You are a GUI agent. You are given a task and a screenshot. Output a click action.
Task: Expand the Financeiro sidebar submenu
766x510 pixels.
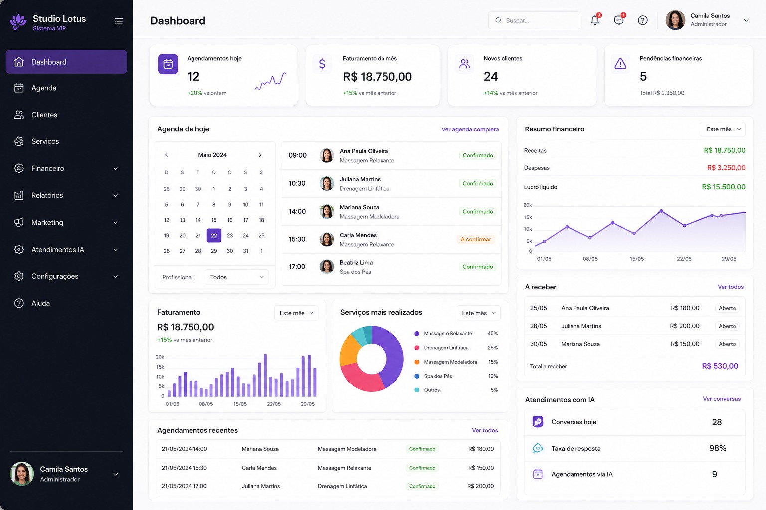coord(116,169)
